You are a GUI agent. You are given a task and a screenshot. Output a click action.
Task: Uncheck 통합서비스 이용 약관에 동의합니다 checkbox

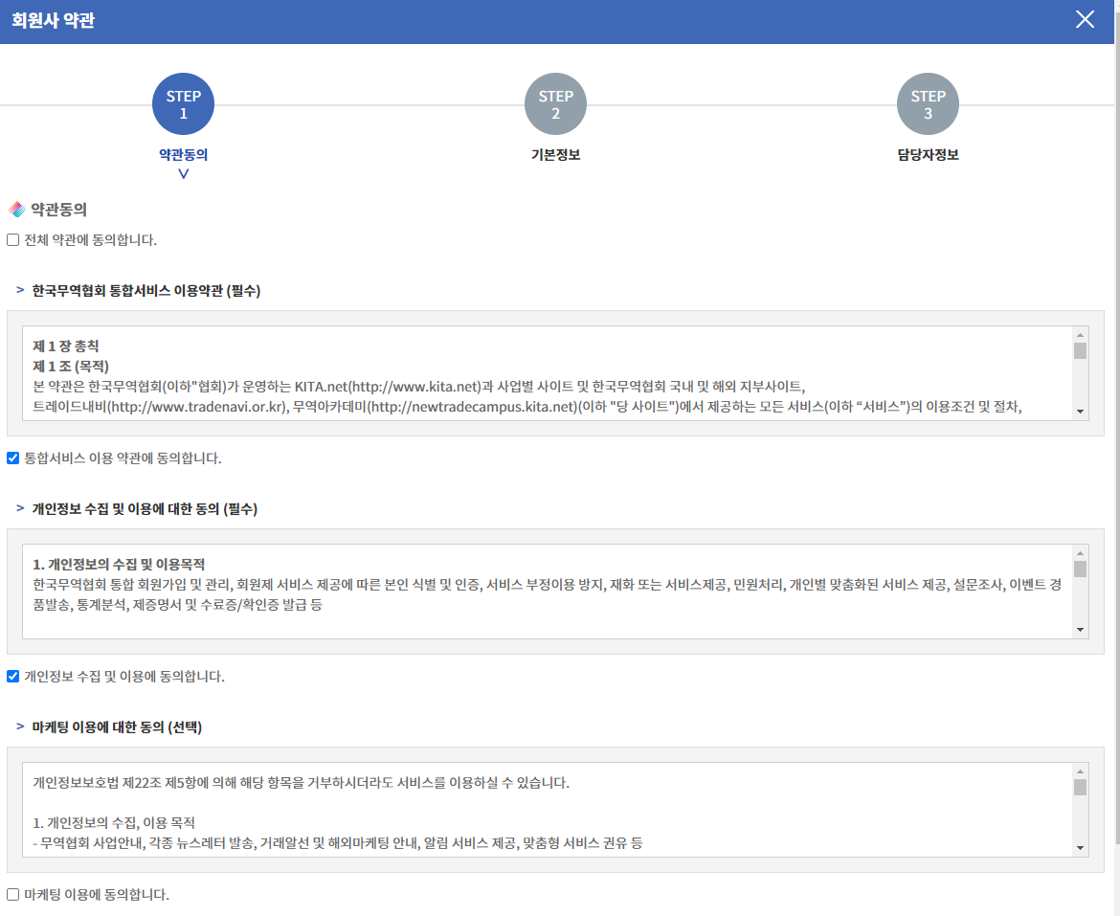point(12,458)
